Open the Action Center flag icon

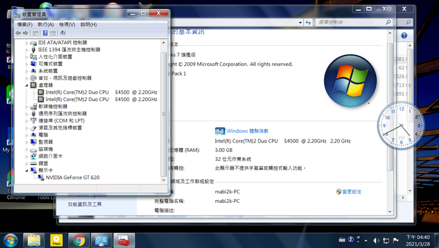click(395, 240)
